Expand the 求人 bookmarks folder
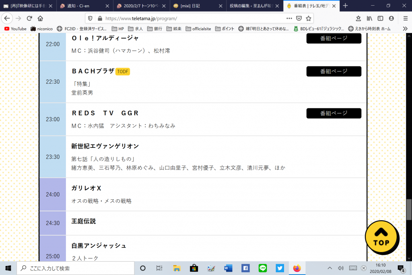The width and height of the screenshot is (412, 275). (x=136, y=29)
